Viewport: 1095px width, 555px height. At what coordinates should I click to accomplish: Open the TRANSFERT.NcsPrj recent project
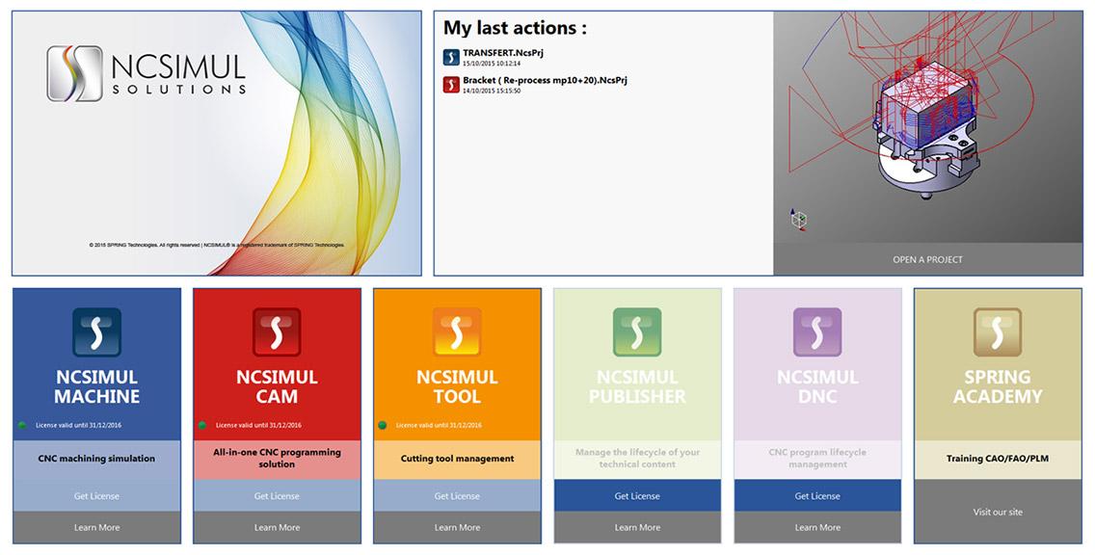click(503, 53)
